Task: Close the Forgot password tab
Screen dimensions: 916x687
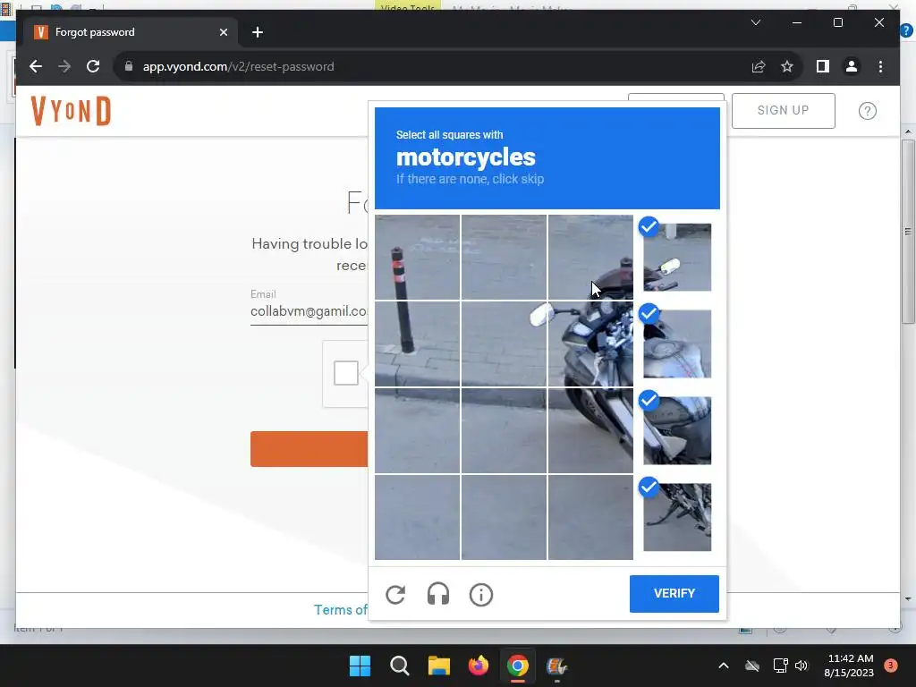Action: point(223,32)
